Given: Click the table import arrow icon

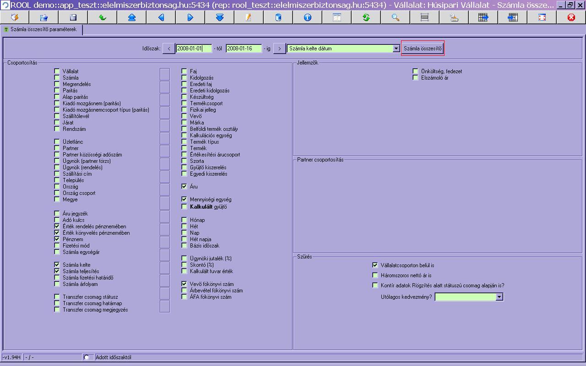Looking at the screenshot, I should click(x=513, y=17).
